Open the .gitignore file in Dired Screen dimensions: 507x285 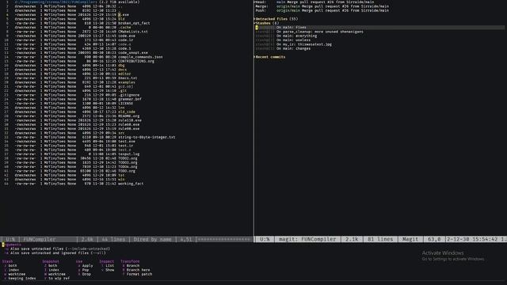click(x=128, y=95)
